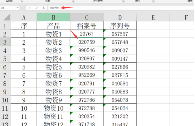The height and width of the screenshot is (126, 195).
Task: Select active cell with 020759
Action: [87, 42]
